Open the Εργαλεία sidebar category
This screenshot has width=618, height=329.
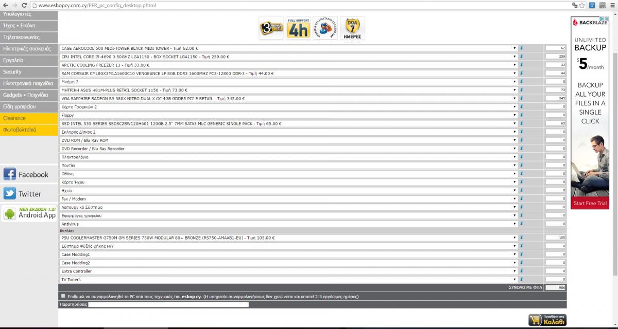tap(29, 60)
